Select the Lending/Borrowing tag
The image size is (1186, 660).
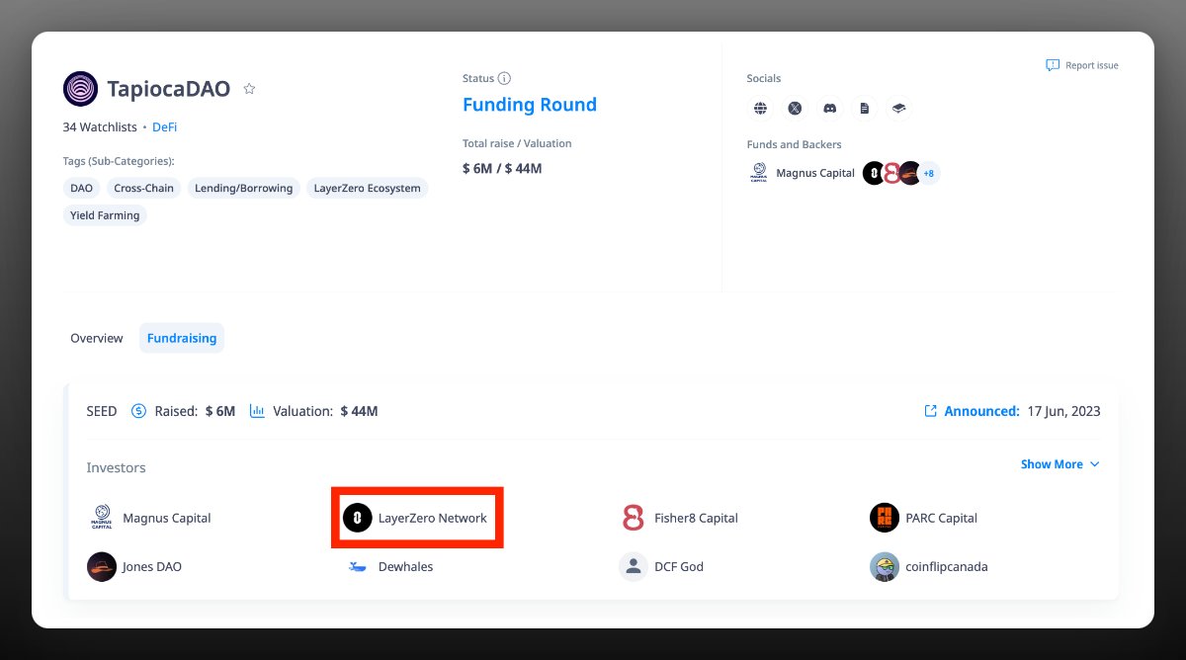click(243, 188)
